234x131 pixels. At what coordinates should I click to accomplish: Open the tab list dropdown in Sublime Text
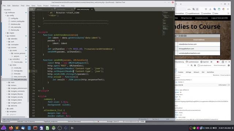click(173, 9)
